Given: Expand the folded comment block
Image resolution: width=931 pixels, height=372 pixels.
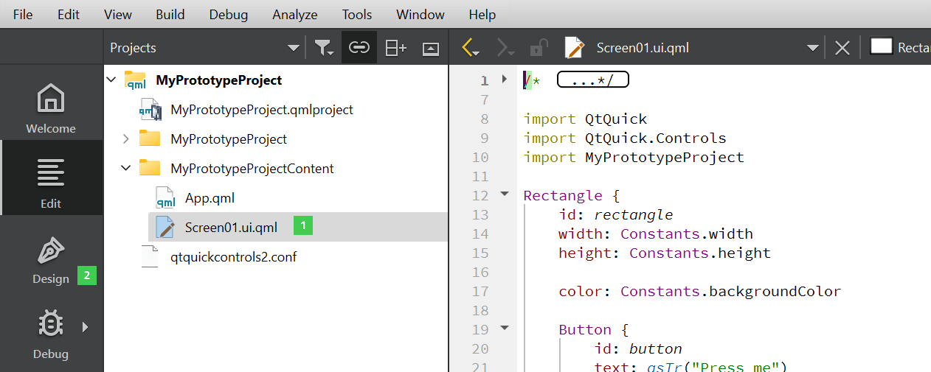Looking at the screenshot, I should tap(592, 80).
